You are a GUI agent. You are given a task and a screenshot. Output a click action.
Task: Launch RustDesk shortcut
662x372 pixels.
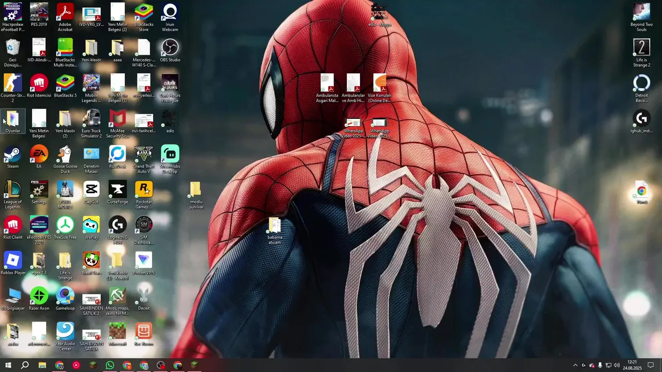(x=117, y=157)
